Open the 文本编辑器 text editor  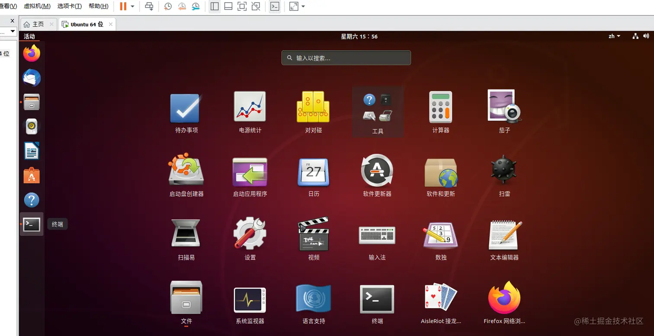(x=504, y=240)
